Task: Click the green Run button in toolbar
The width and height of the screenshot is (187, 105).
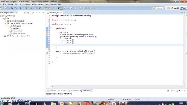Action: (x=26, y=8)
